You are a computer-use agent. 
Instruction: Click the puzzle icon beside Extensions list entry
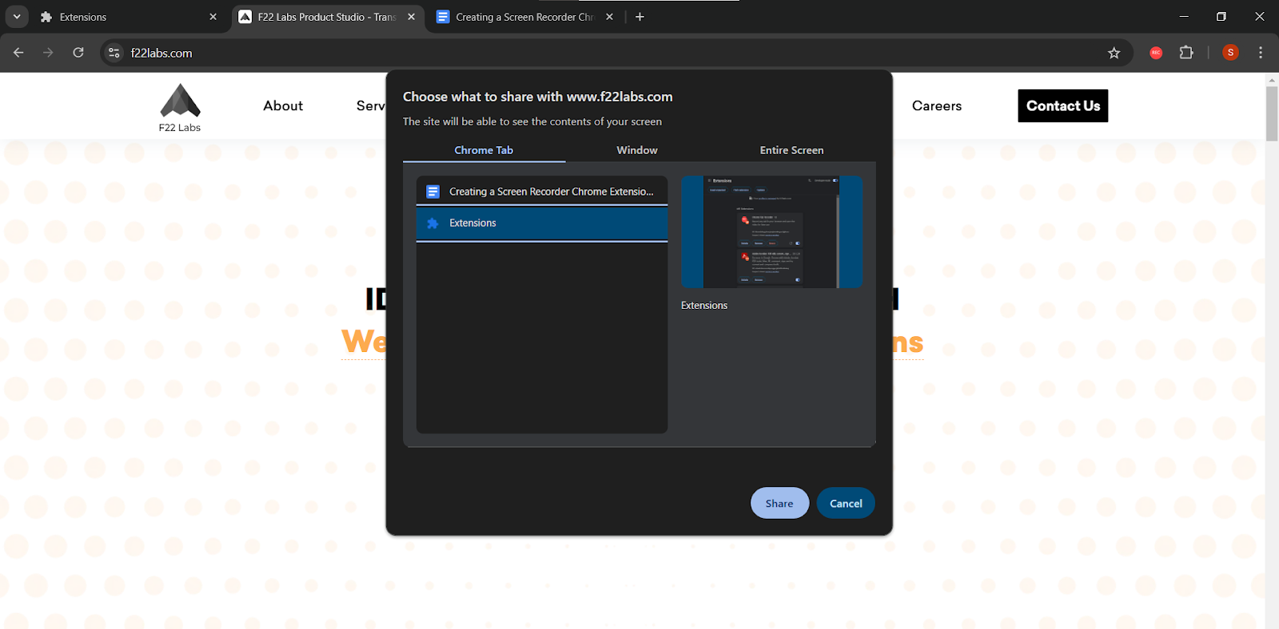coord(432,224)
